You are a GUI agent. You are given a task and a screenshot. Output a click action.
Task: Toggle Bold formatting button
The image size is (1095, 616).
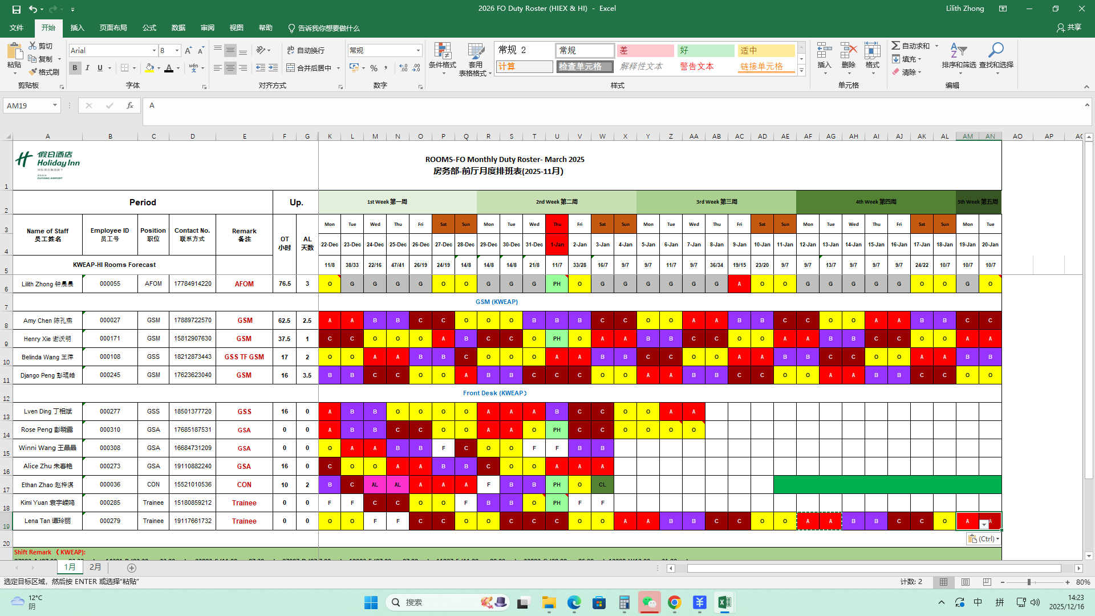coord(75,68)
